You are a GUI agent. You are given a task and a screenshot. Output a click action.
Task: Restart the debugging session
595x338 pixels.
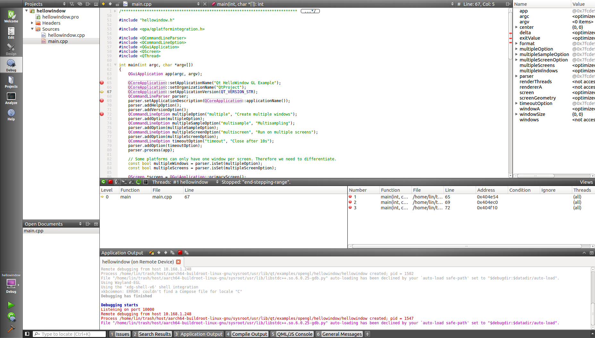[139, 182]
